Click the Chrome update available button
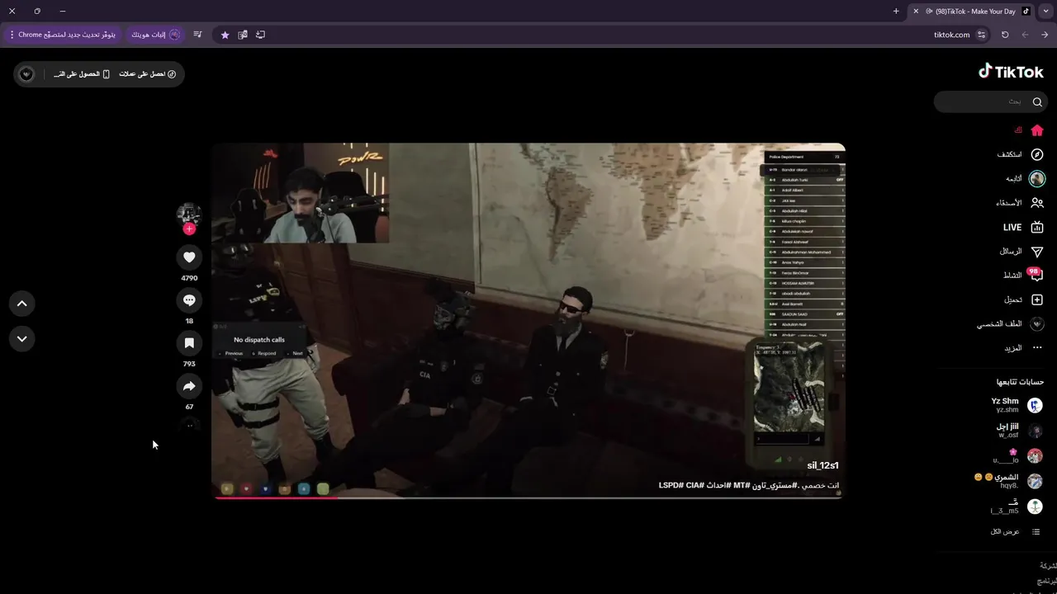 tap(61, 35)
